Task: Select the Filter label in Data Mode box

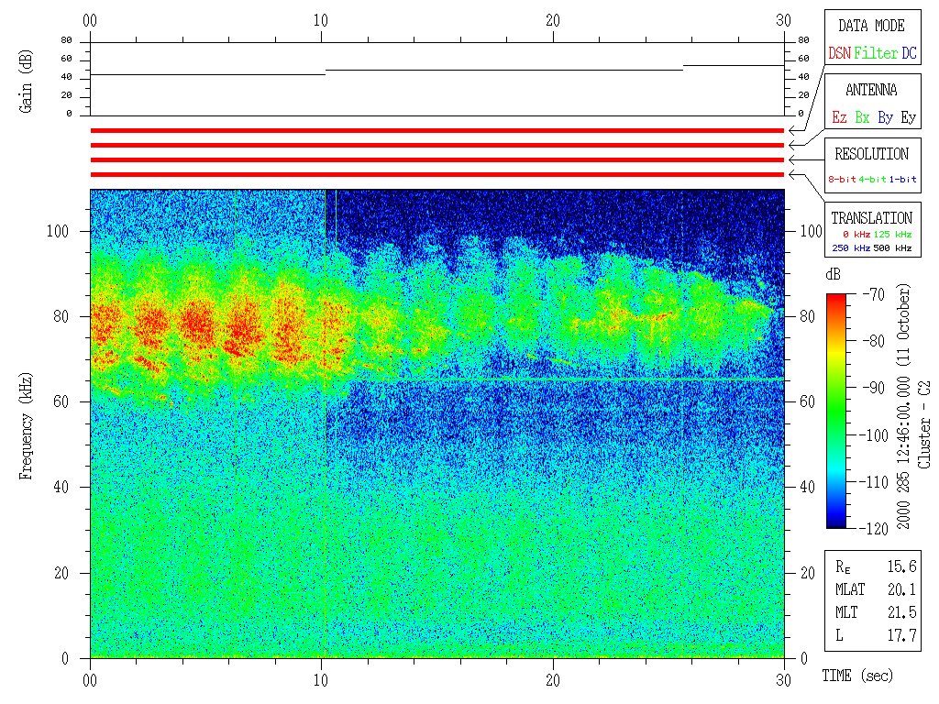Action: (876, 53)
